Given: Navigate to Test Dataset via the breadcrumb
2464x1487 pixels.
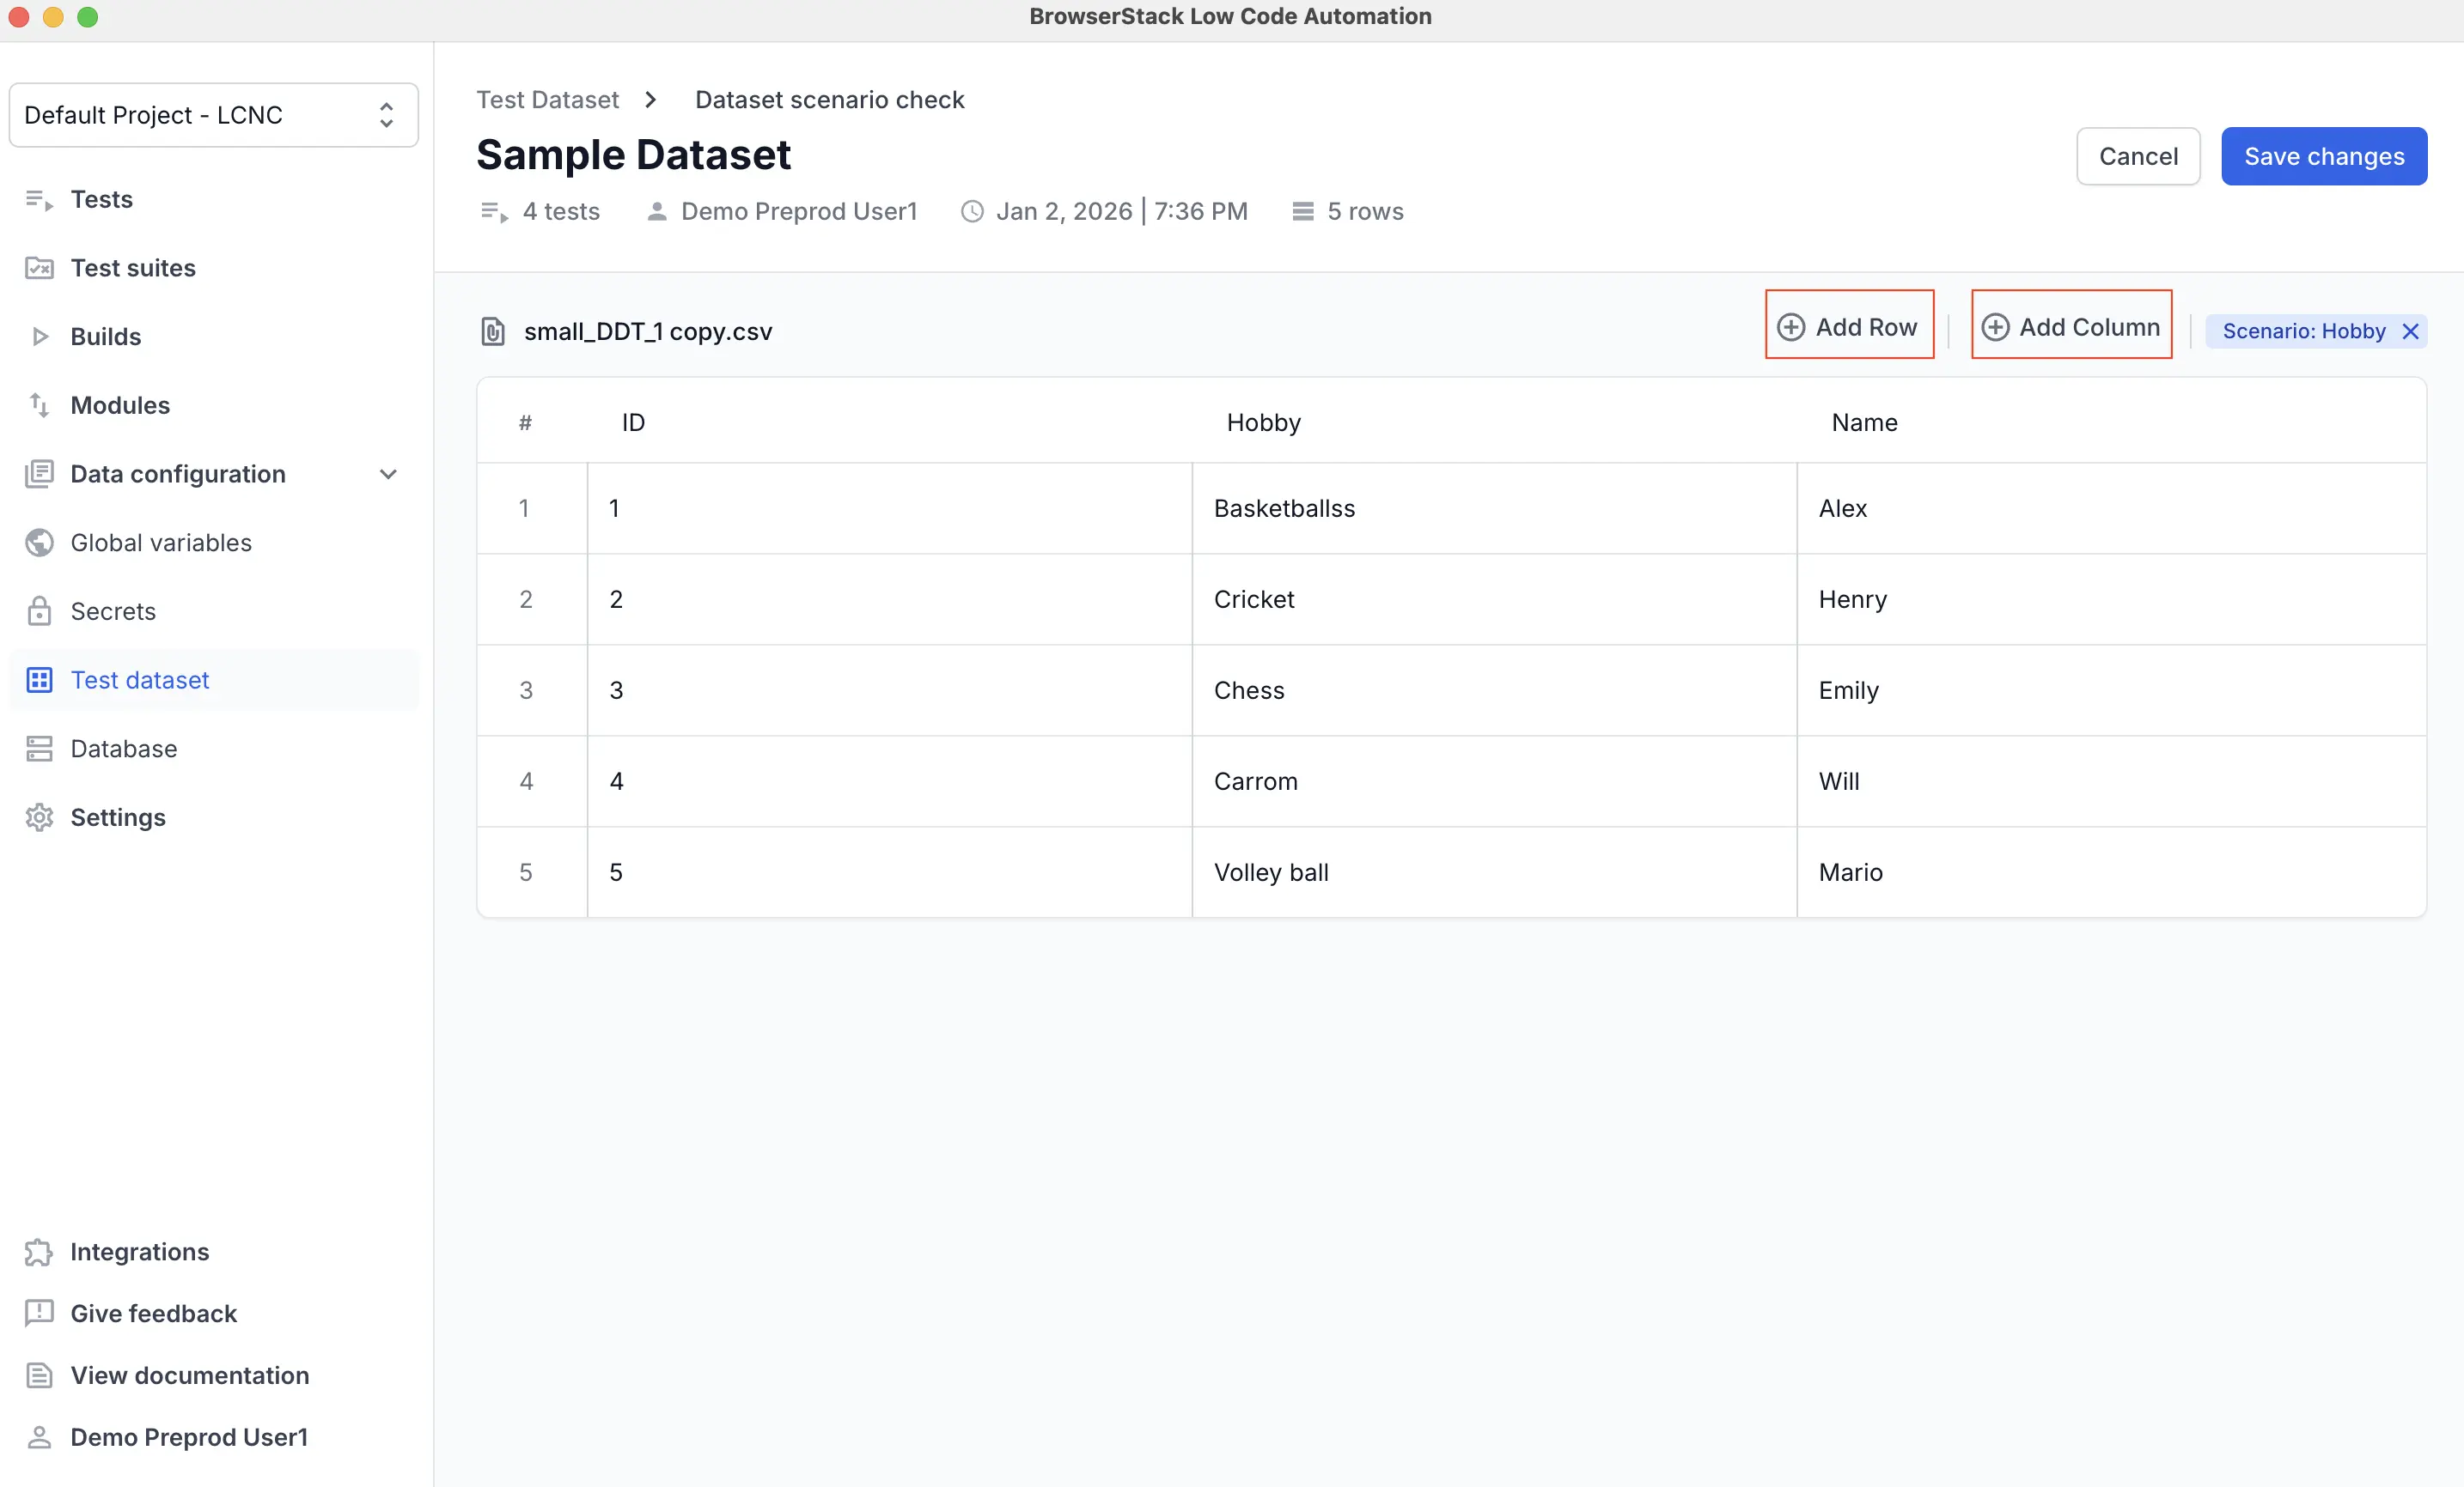Looking at the screenshot, I should 548,99.
